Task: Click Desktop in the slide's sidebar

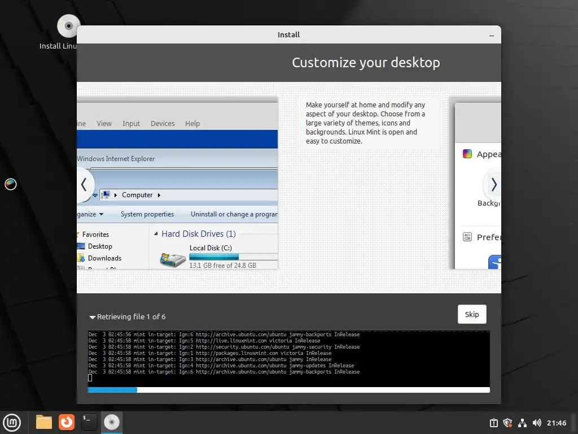Action: 100,246
